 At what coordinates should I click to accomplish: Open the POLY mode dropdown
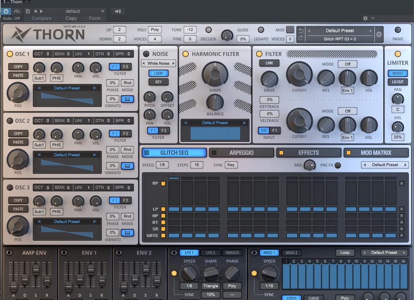point(155,30)
